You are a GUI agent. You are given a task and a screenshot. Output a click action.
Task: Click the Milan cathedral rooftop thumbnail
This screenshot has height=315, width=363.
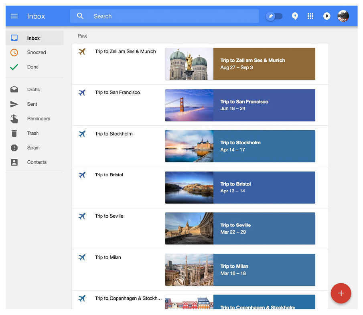coord(189,270)
